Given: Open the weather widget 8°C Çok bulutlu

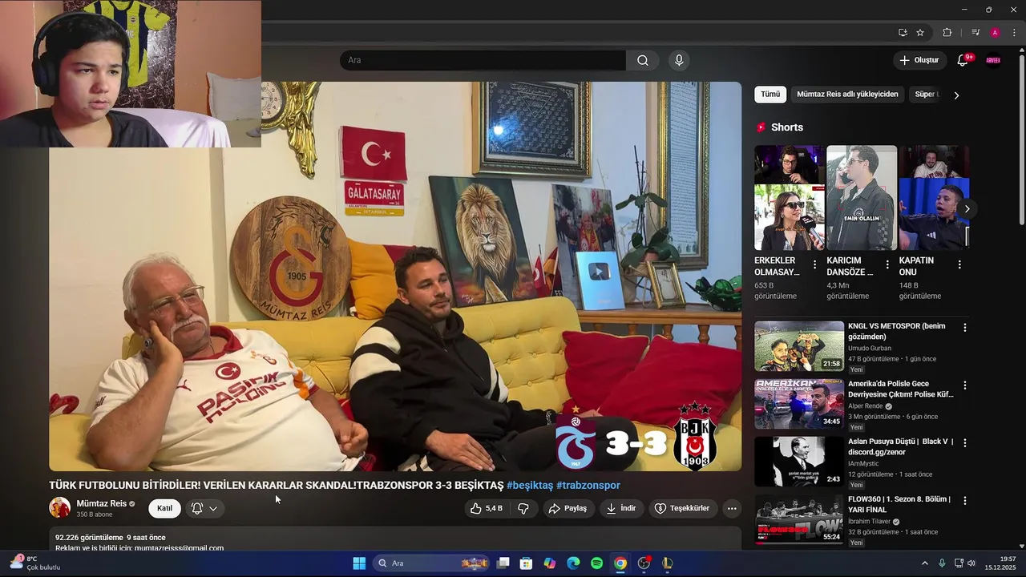Looking at the screenshot, I should tap(35, 563).
